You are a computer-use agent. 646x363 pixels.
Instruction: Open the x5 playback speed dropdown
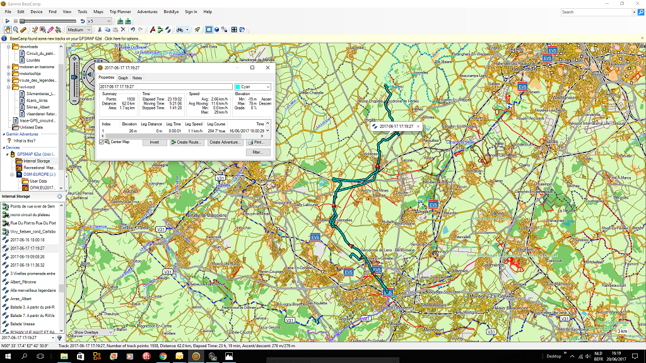tap(99, 21)
